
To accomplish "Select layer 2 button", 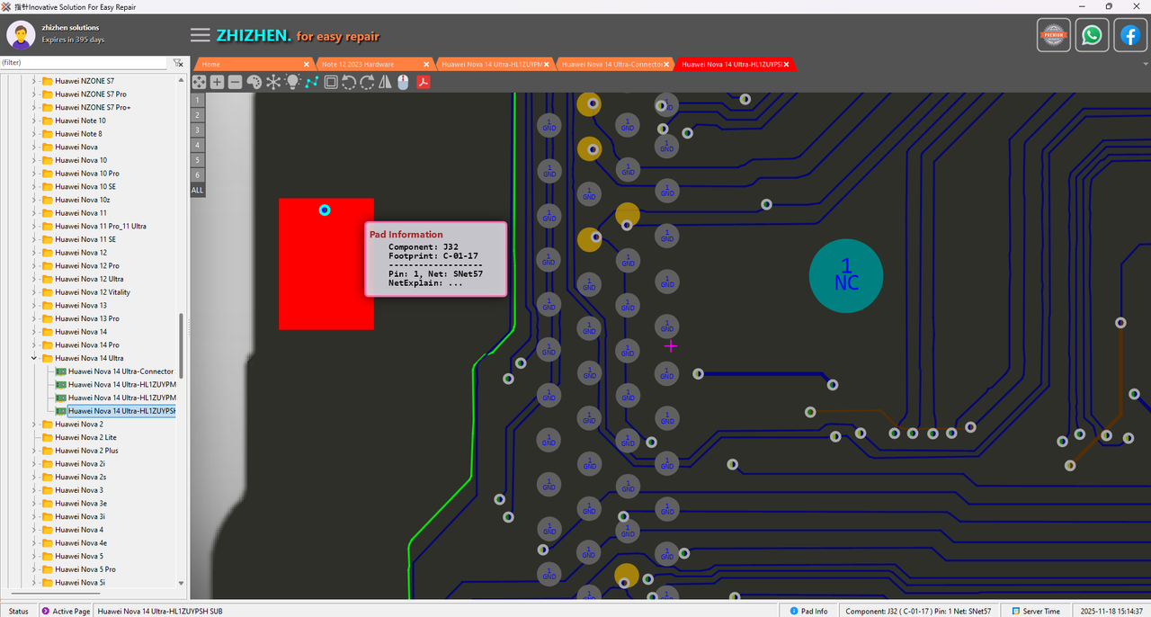I will click(x=198, y=115).
